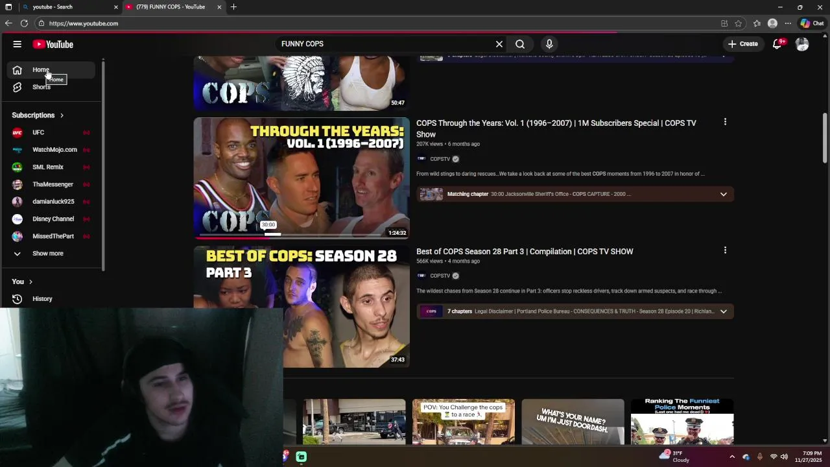This screenshot has height=467, width=830.
Task: Open the Create button
Action: tap(743, 44)
